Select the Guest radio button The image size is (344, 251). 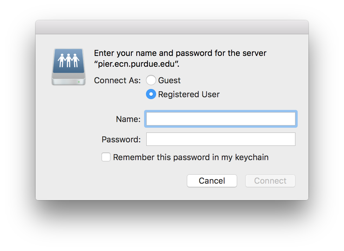click(151, 80)
